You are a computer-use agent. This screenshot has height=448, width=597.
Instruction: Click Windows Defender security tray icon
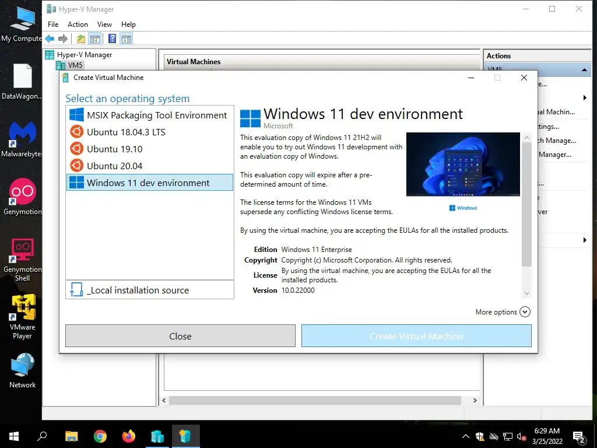pos(480,436)
